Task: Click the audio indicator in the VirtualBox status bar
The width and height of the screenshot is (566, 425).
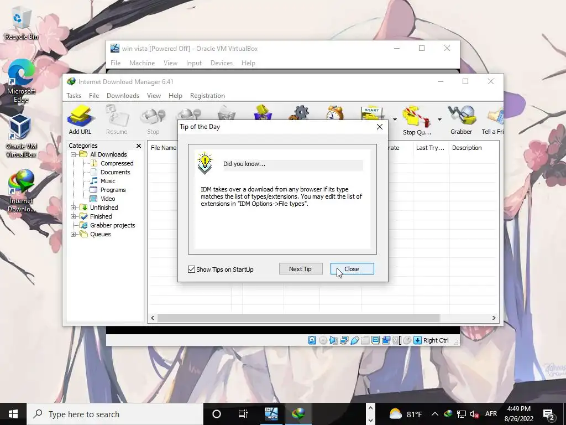Action: (x=333, y=340)
